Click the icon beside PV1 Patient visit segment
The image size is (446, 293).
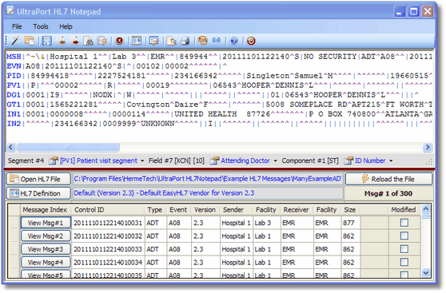(54, 160)
